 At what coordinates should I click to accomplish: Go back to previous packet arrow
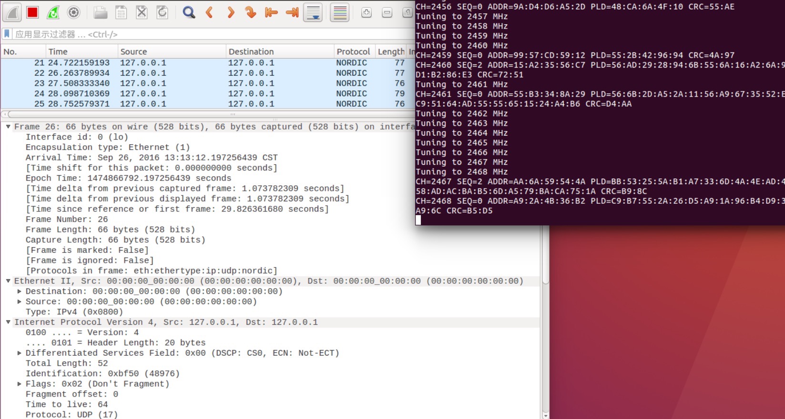coord(209,12)
